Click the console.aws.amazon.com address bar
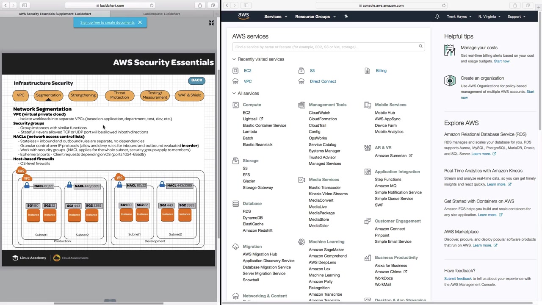542x305 pixels. [x=381, y=6]
